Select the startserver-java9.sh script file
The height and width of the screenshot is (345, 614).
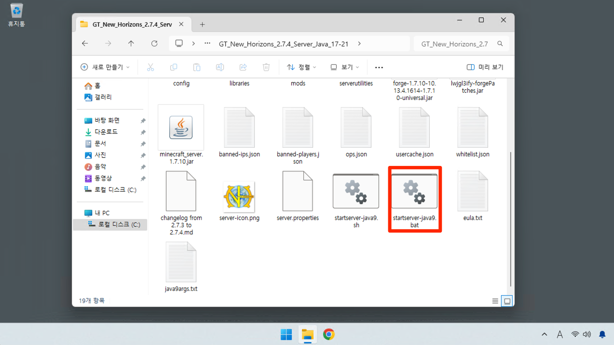[356, 200]
